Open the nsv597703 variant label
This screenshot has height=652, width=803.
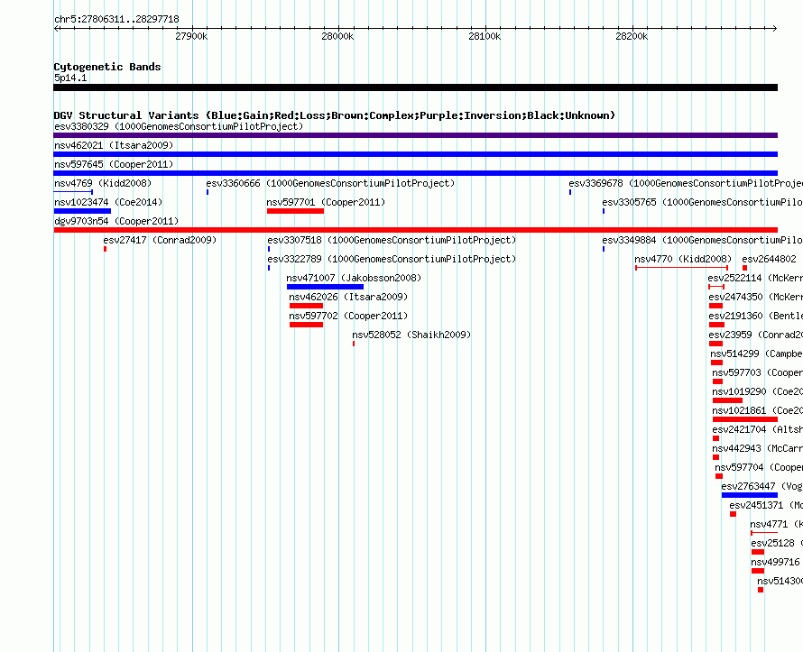pyautogui.click(x=757, y=372)
